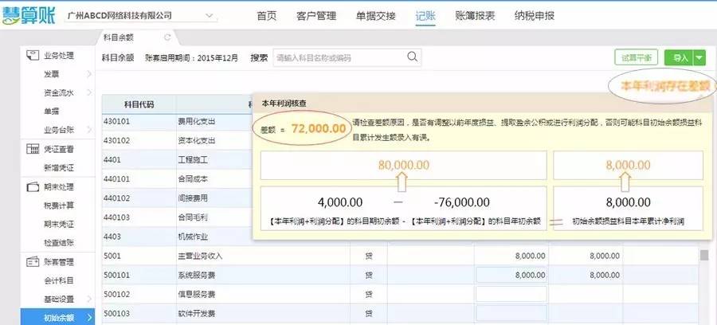Image resolution: width=717 pixels, height=325 pixels.
Task: Open 客户管理 in the top navigation
Action: (x=316, y=16)
